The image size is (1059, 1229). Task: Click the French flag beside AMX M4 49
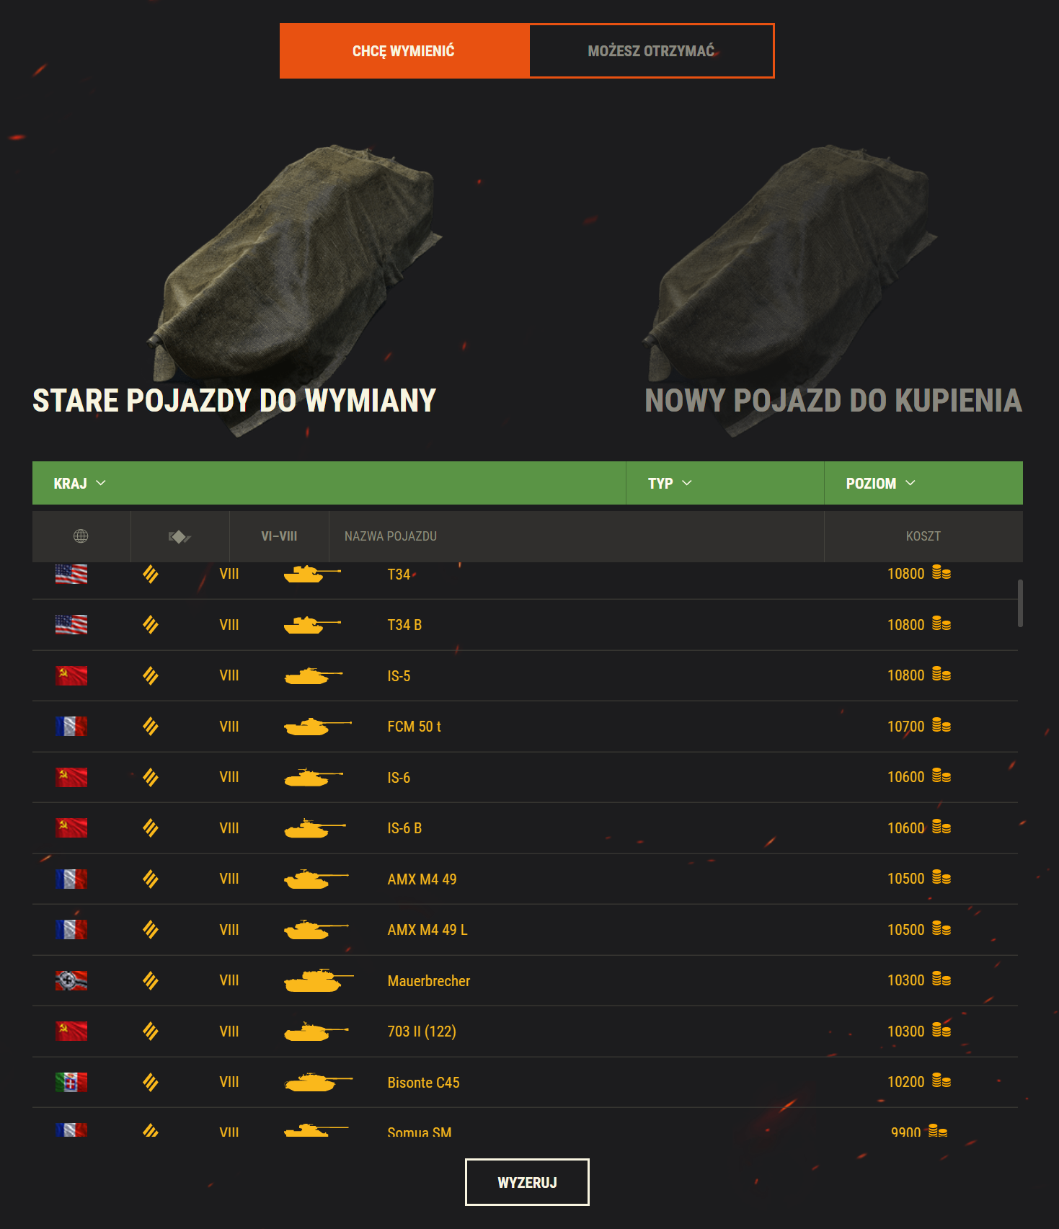pos(71,879)
